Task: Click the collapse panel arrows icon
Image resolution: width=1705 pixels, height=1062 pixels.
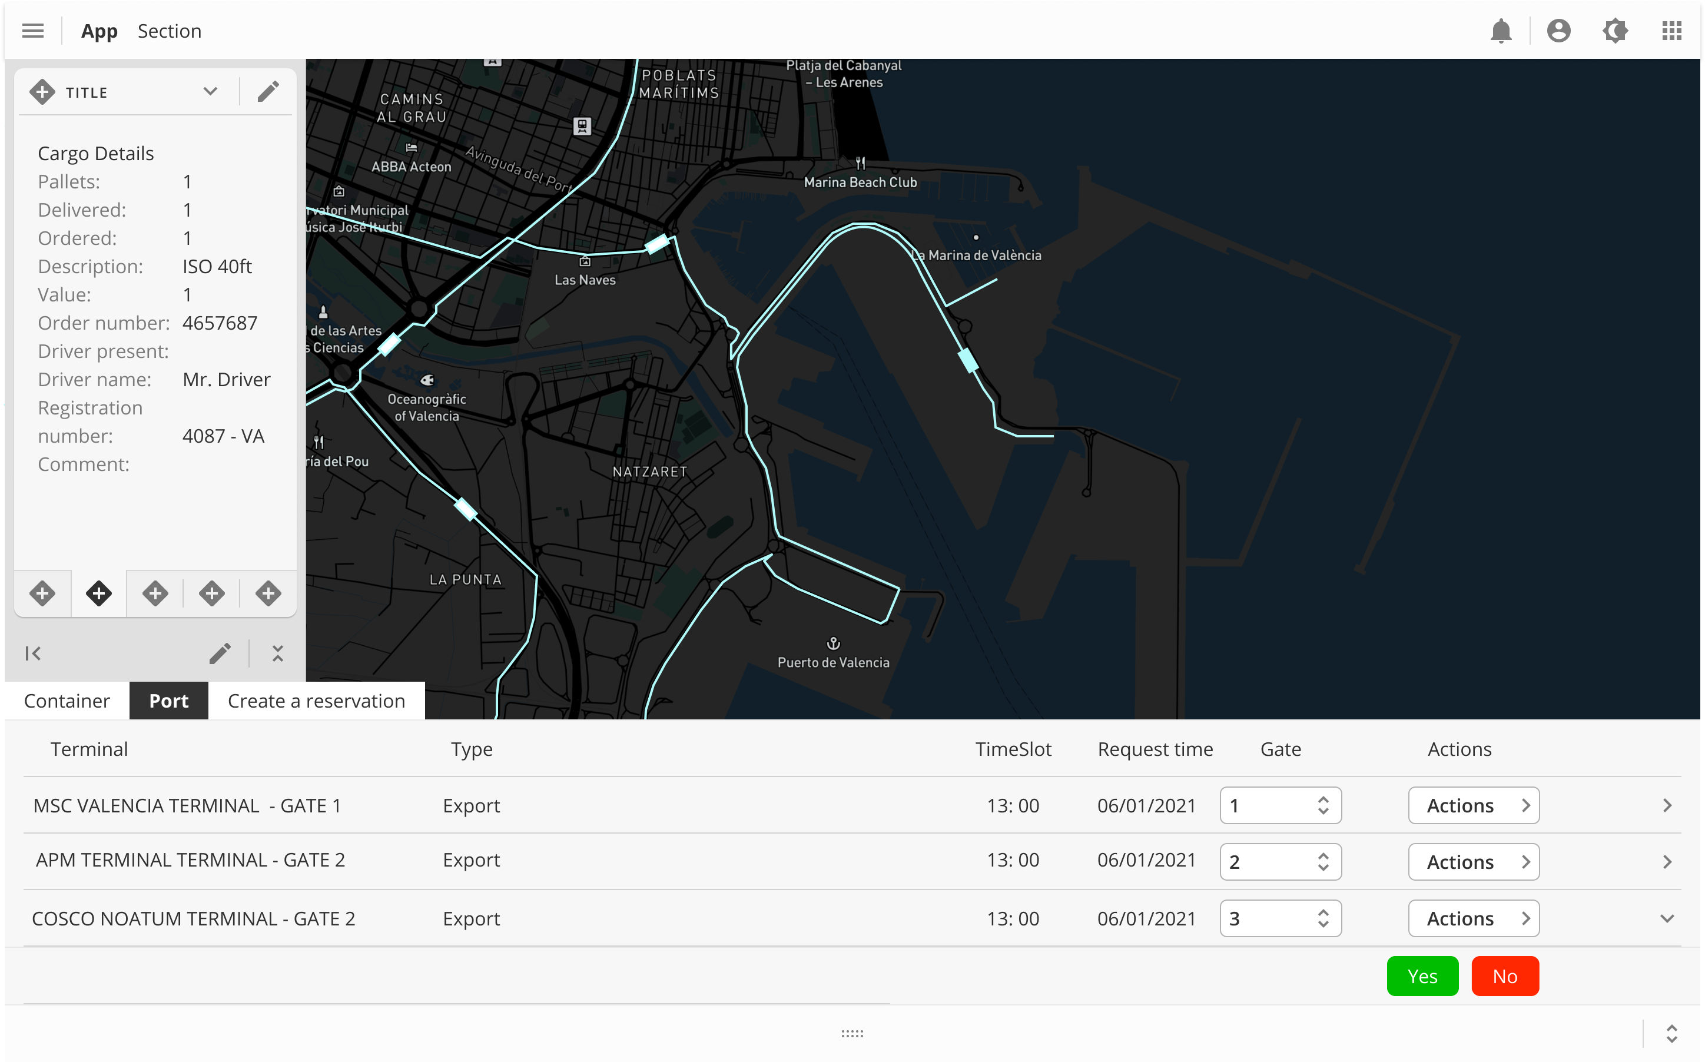Action: (x=277, y=654)
